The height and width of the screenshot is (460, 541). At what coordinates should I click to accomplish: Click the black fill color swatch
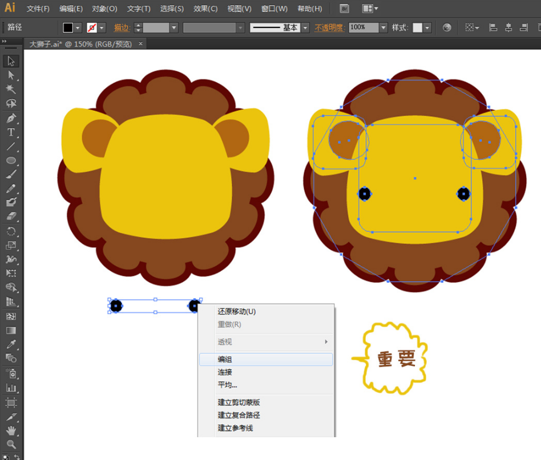[68, 27]
